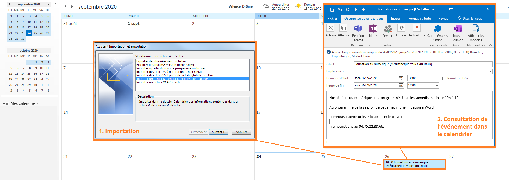Toggle Mes calendriers group checkbox
The image size is (509, 180).
tap(8, 103)
